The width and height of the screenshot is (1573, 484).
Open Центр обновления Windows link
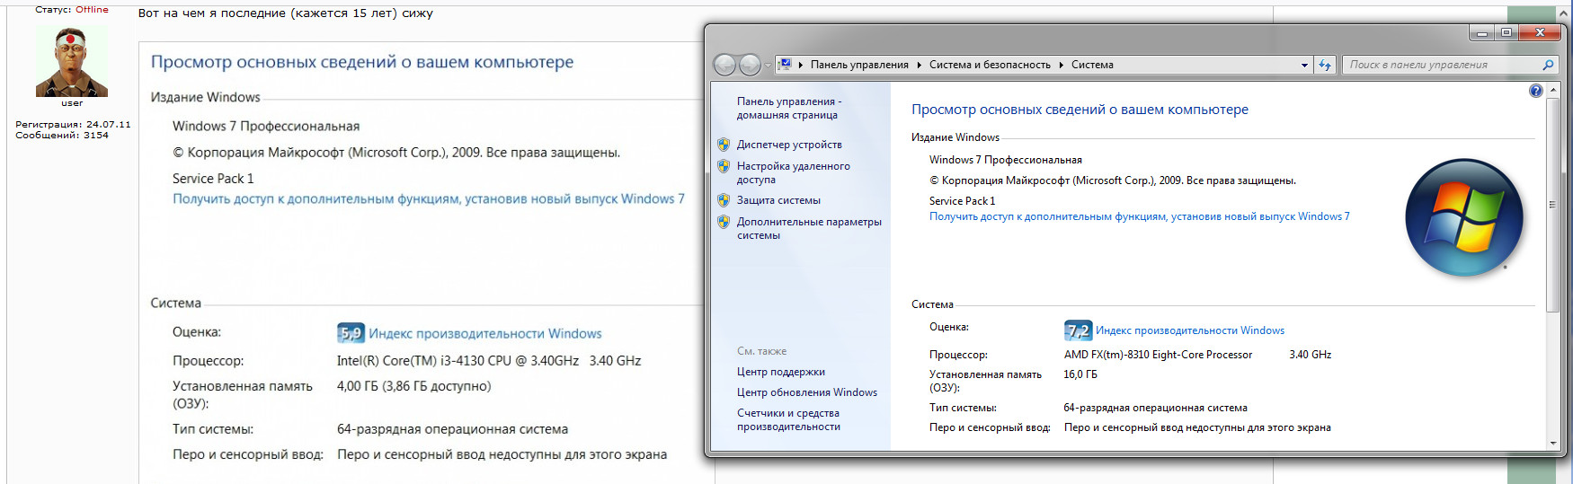coord(807,392)
